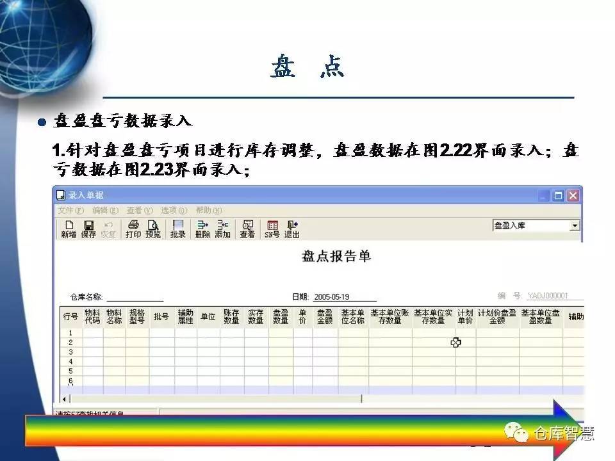The image size is (615, 461).
Task: Open the 选项 (Options) menu
Action: click(x=174, y=210)
